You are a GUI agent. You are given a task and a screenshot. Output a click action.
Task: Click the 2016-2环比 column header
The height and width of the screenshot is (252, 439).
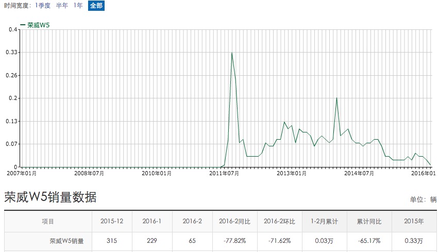click(x=279, y=222)
